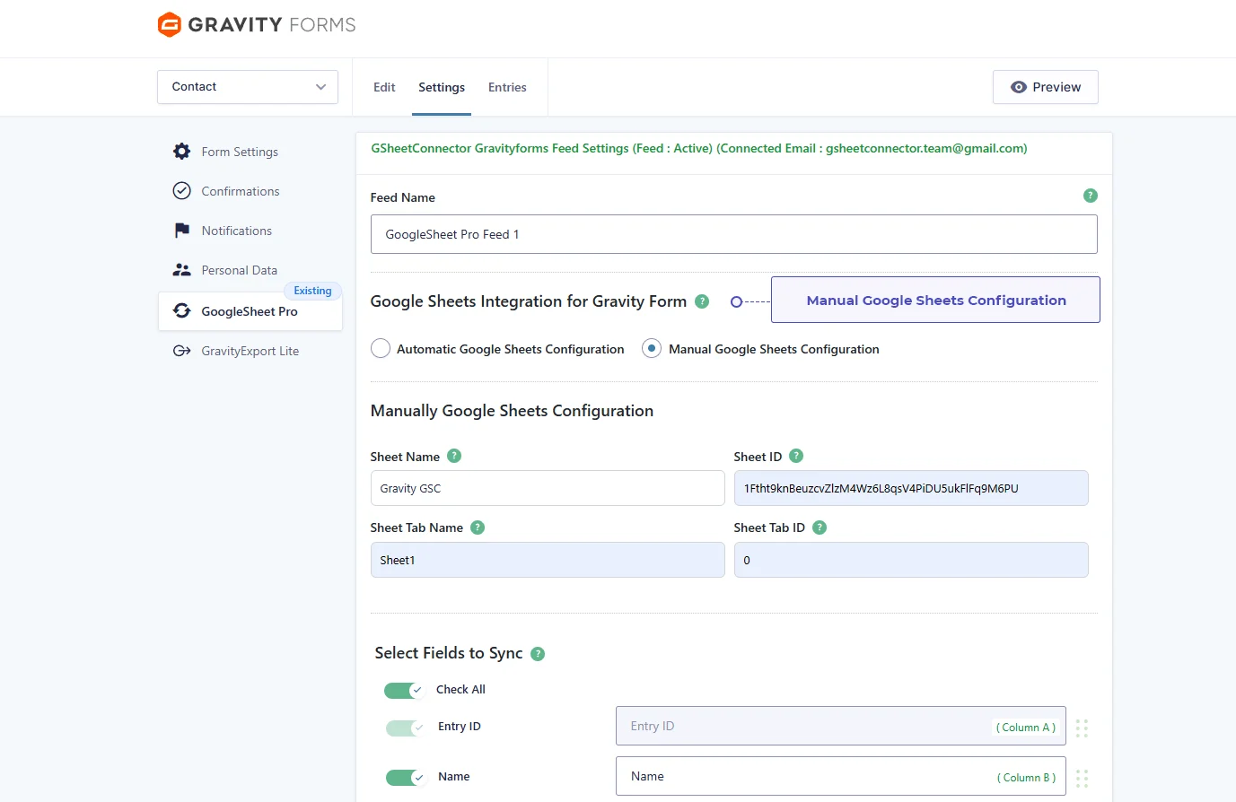Select Manual Google Sheets Configuration radio button
Viewport: 1236px width, 802px height.
click(x=652, y=349)
